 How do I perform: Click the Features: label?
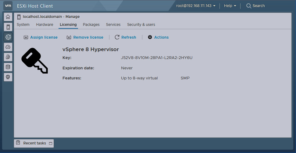(72, 78)
